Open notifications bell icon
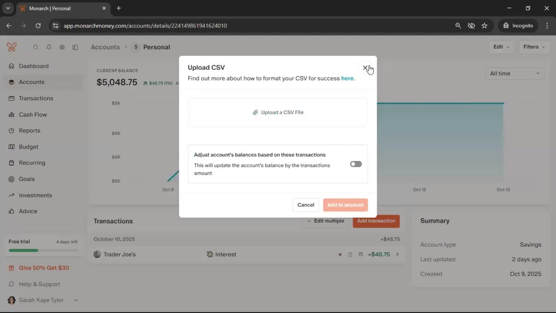The image size is (556, 313). (49, 47)
